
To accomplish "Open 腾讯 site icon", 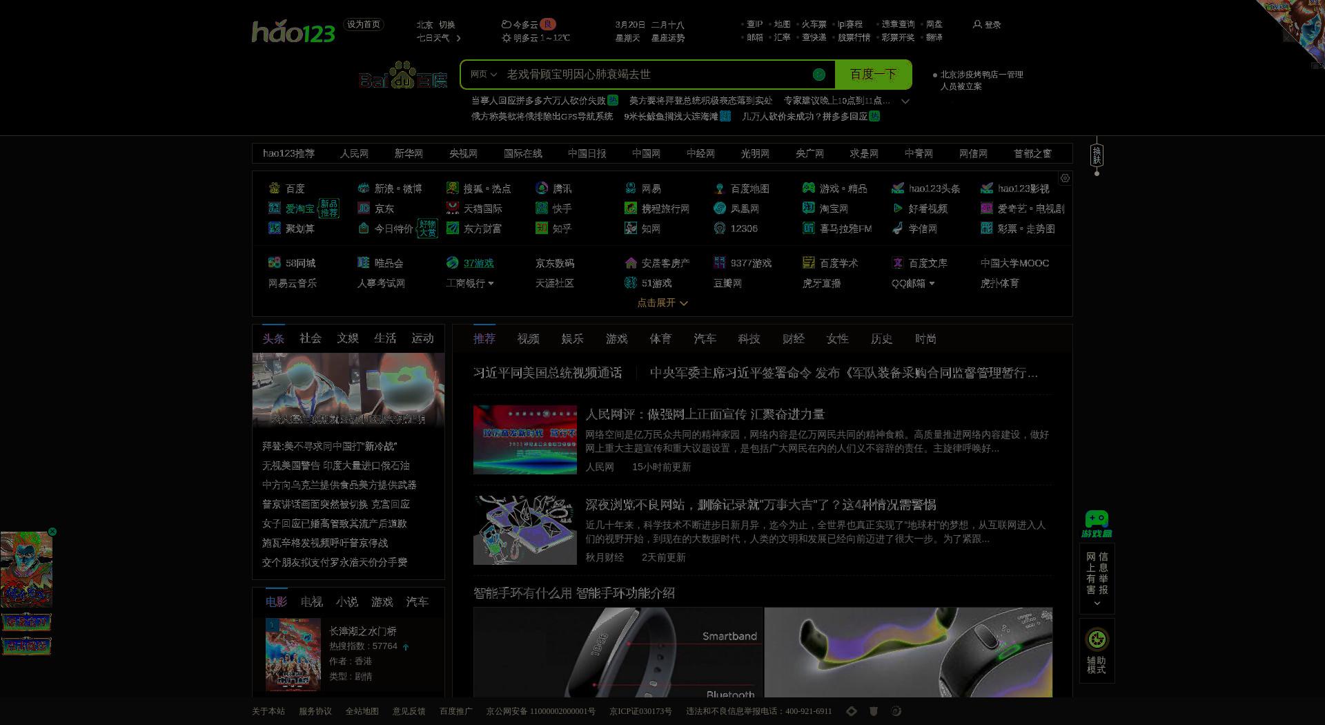I will [542, 188].
